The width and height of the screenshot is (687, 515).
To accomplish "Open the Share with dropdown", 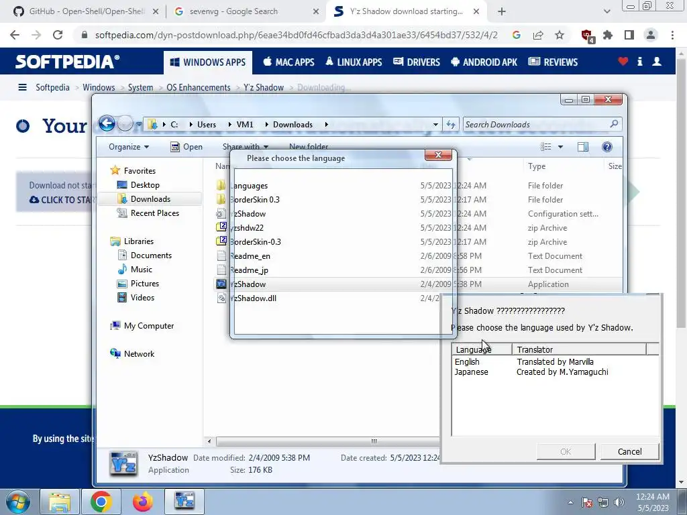I will click(246, 147).
